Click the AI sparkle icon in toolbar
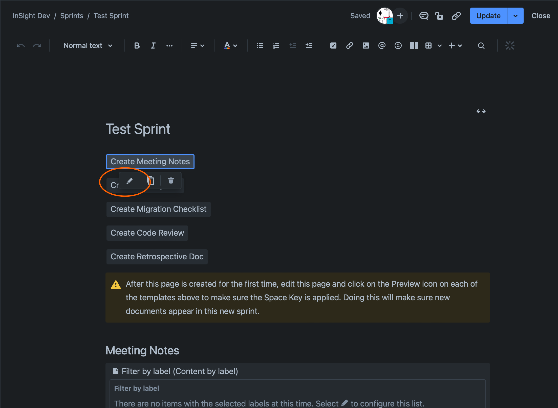 pos(510,46)
